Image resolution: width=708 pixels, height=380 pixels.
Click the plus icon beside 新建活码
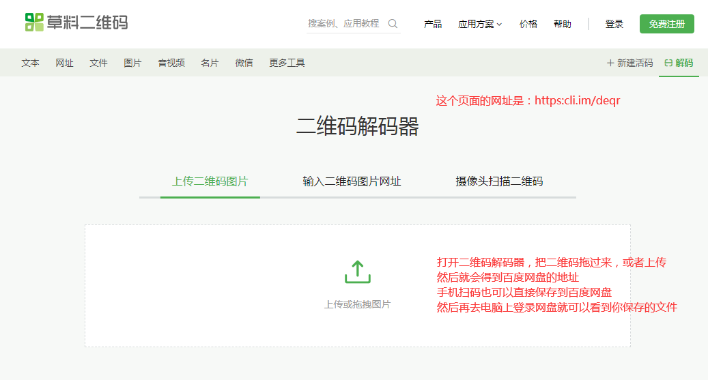click(610, 63)
